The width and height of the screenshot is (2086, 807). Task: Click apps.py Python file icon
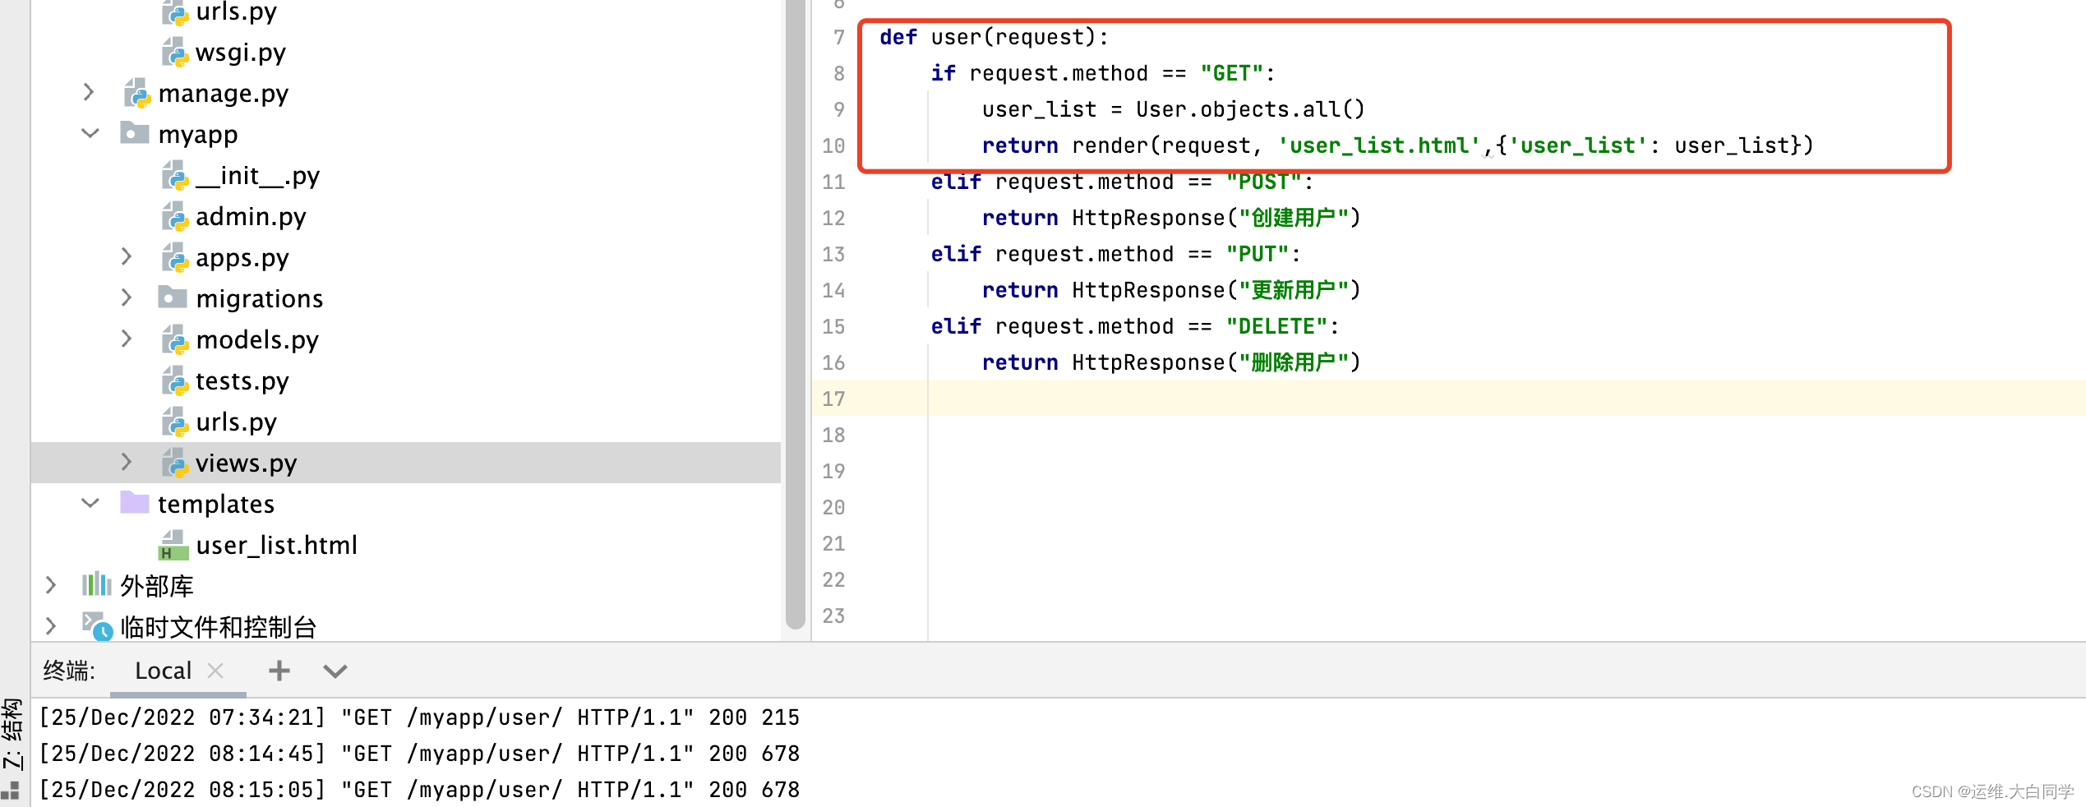175,258
